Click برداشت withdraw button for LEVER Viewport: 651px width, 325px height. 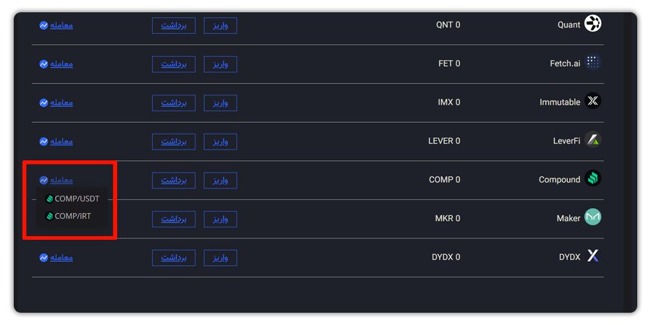pyautogui.click(x=174, y=142)
